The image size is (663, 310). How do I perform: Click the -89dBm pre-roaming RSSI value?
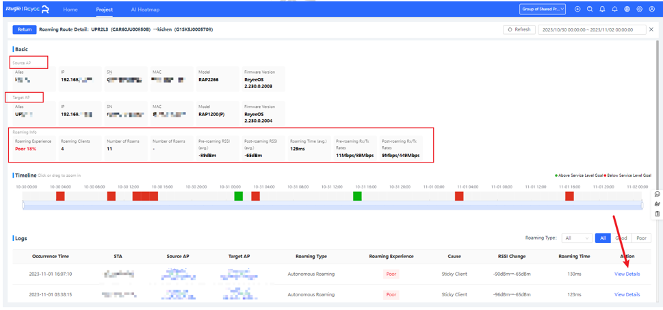[x=207, y=156]
